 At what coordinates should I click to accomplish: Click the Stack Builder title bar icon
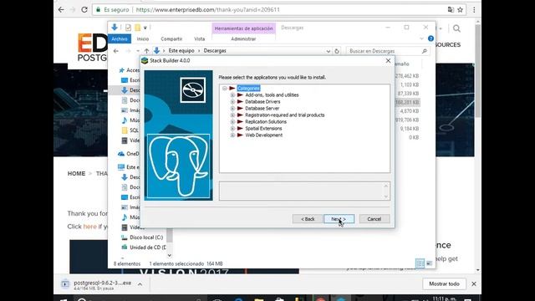point(145,61)
